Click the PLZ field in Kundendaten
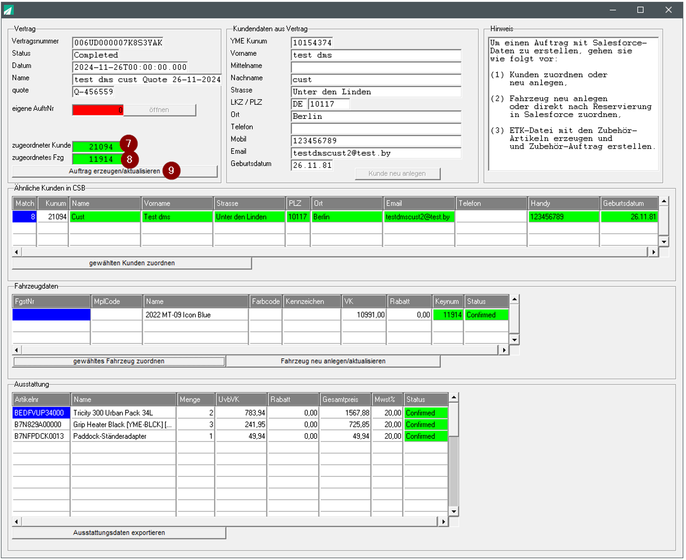Viewport: 686px width, 560px height. tap(329, 104)
